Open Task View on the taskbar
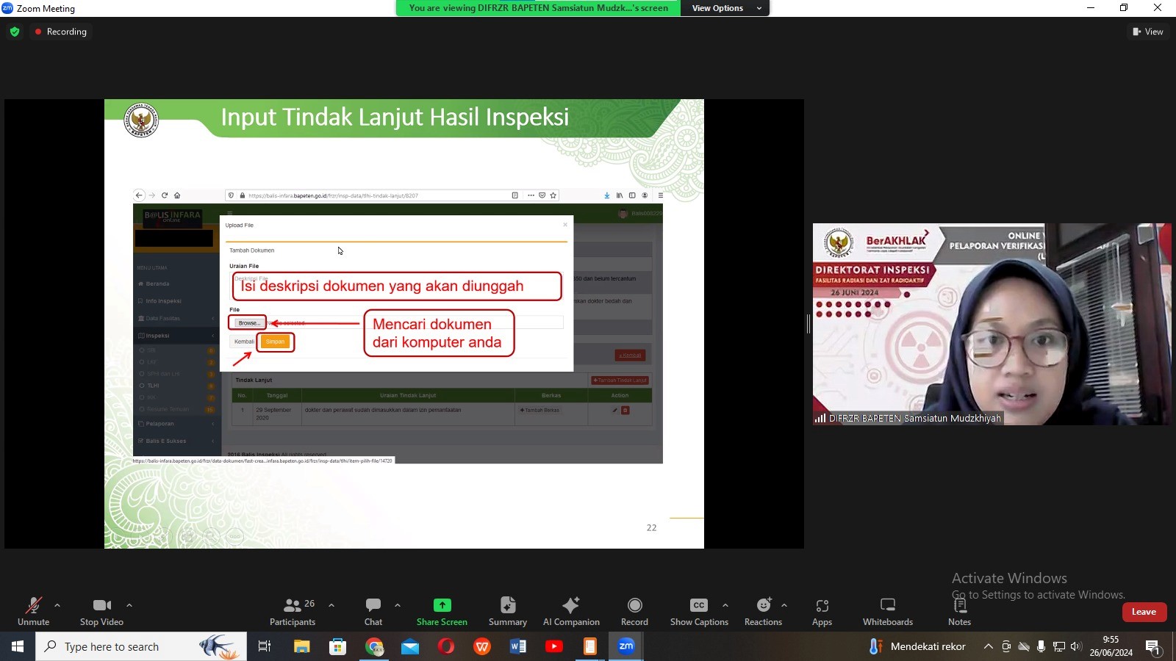This screenshot has width=1176, height=661. pyautogui.click(x=265, y=646)
